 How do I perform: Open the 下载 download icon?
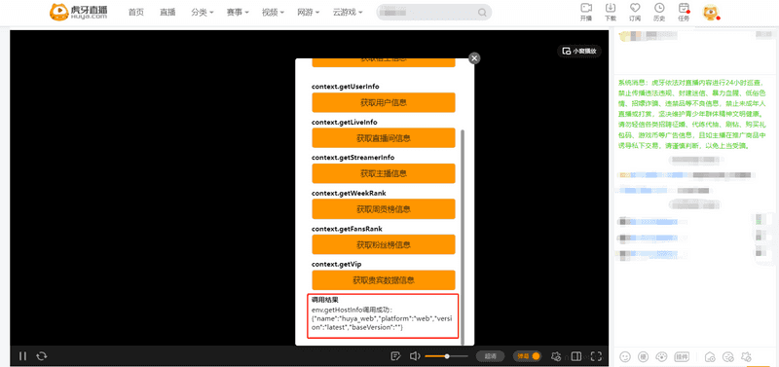click(x=611, y=12)
